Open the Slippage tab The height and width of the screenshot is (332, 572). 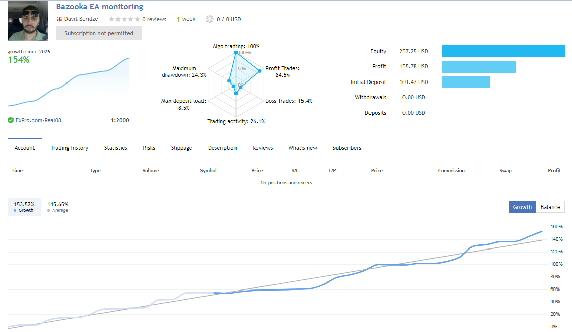pyautogui.click(x=182, y=148)
